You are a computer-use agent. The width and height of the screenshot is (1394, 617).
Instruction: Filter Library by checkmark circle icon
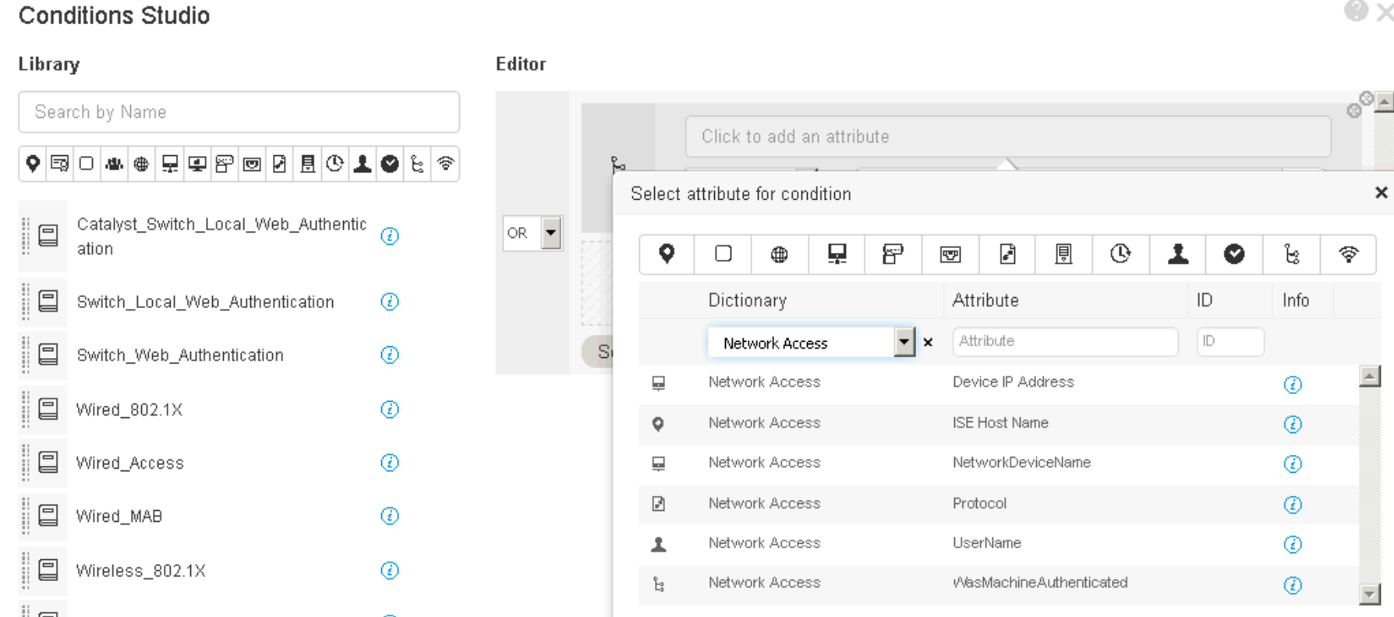click(x=390, y=164)
